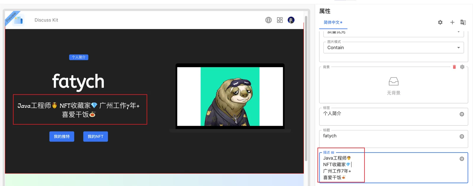This screenshot has width=473, height=186.
Task: Click the 个人简介 tag badge in preview
Action: (x=79, y=57)
